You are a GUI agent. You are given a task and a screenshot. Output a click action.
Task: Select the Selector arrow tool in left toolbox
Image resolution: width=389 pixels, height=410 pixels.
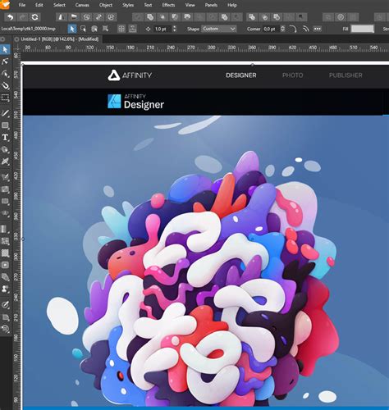click(x=5, y=49)
